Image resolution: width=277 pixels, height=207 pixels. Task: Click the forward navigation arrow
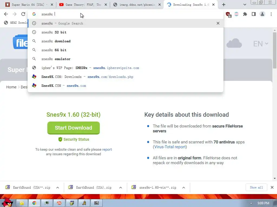click(15, 14)
